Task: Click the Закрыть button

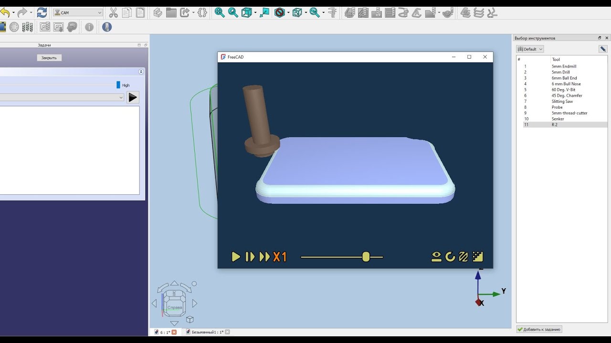Action: coord(49,58)
